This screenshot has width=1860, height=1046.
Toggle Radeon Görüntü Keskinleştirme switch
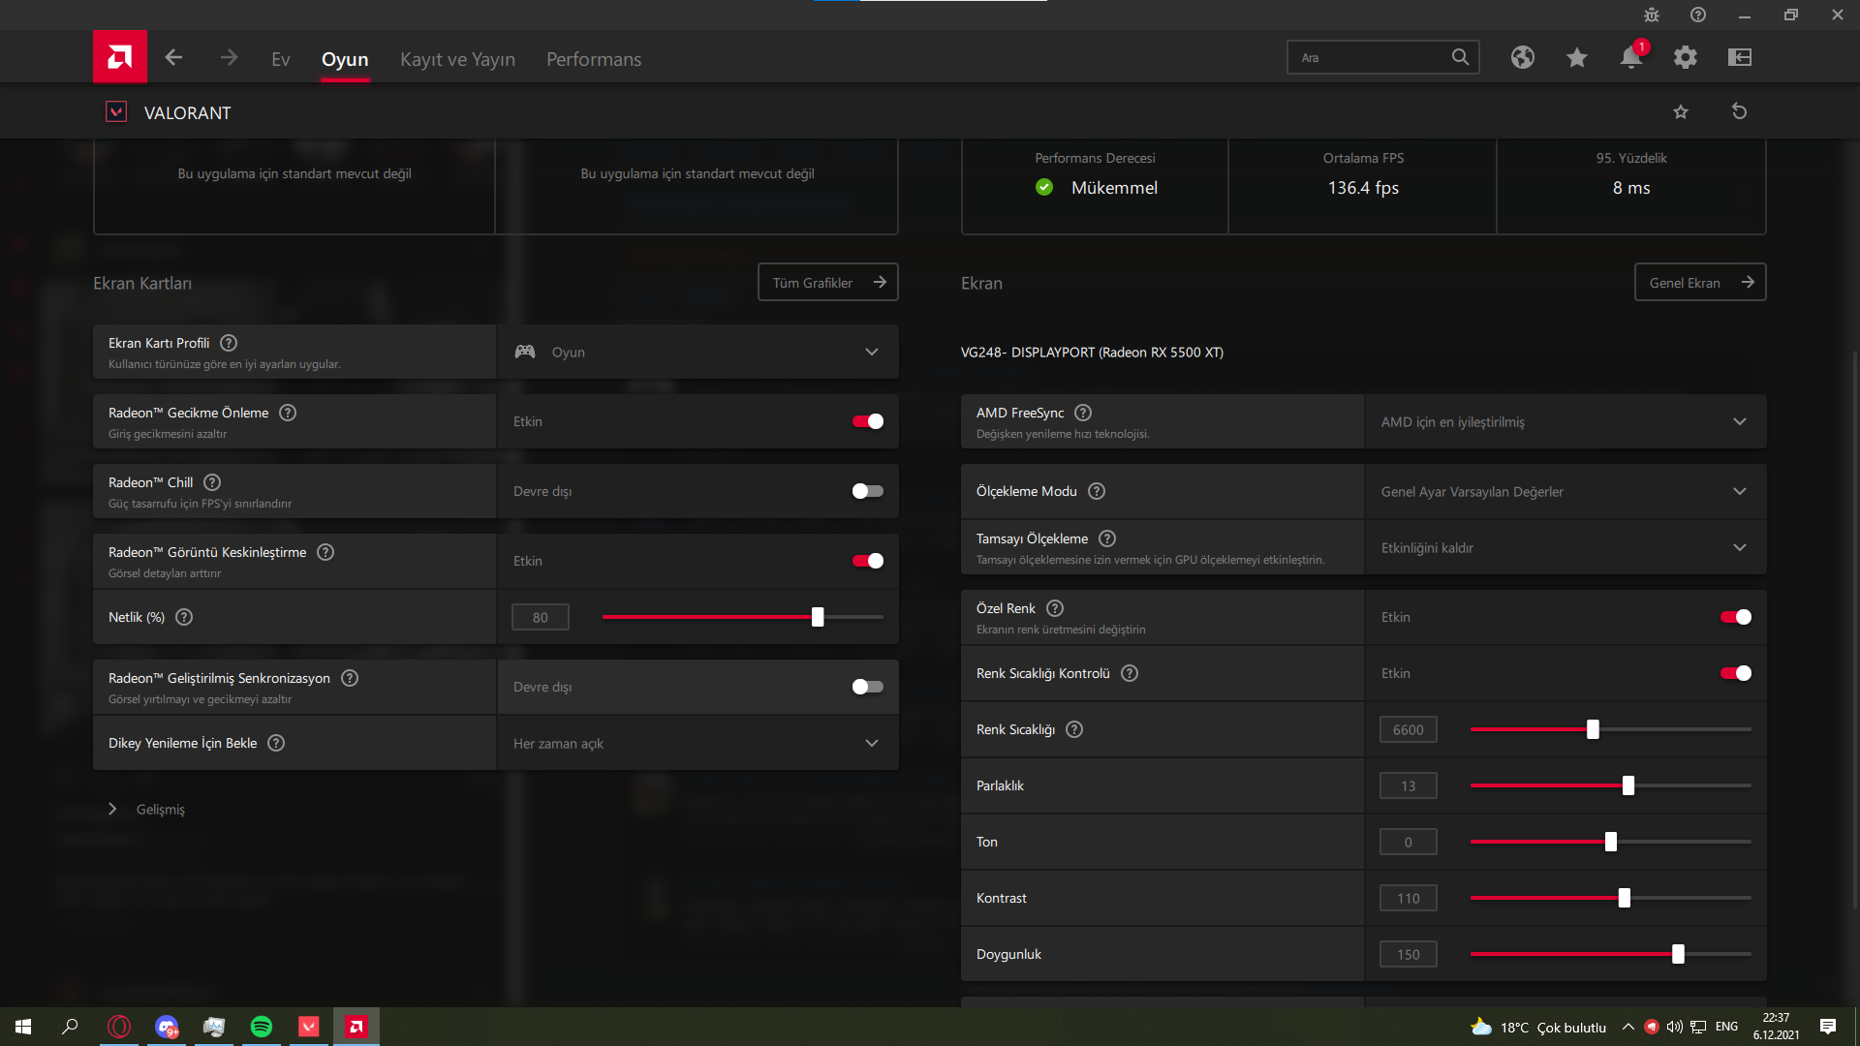tap(867, 561)
